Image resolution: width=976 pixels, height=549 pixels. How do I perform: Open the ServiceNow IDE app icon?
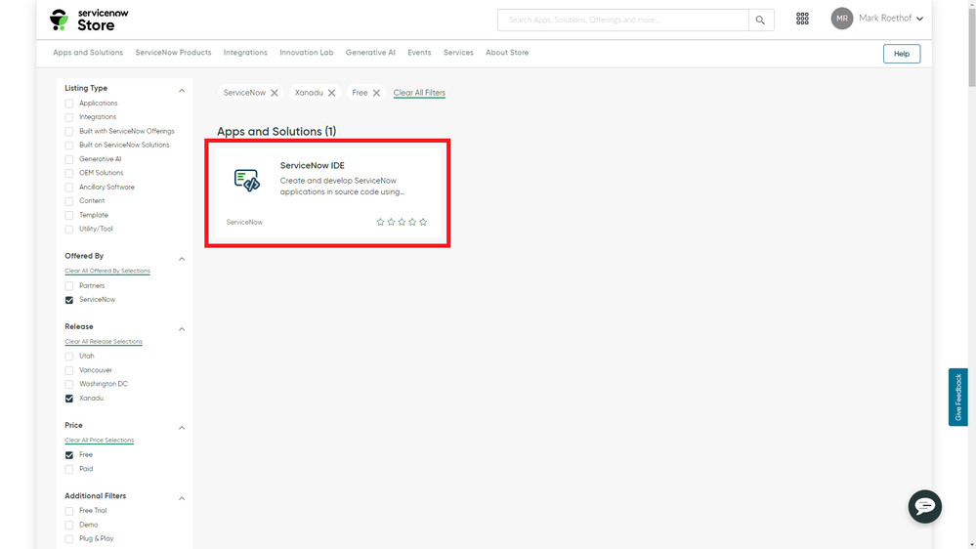tap(247, 181)
